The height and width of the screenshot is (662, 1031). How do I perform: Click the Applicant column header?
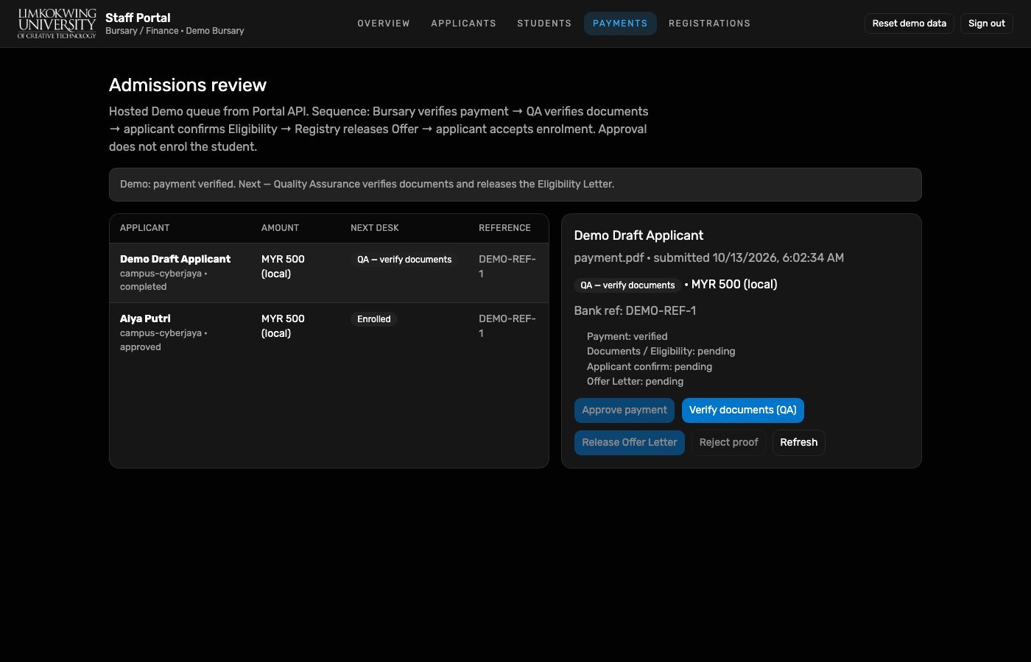tap(145, 228)
